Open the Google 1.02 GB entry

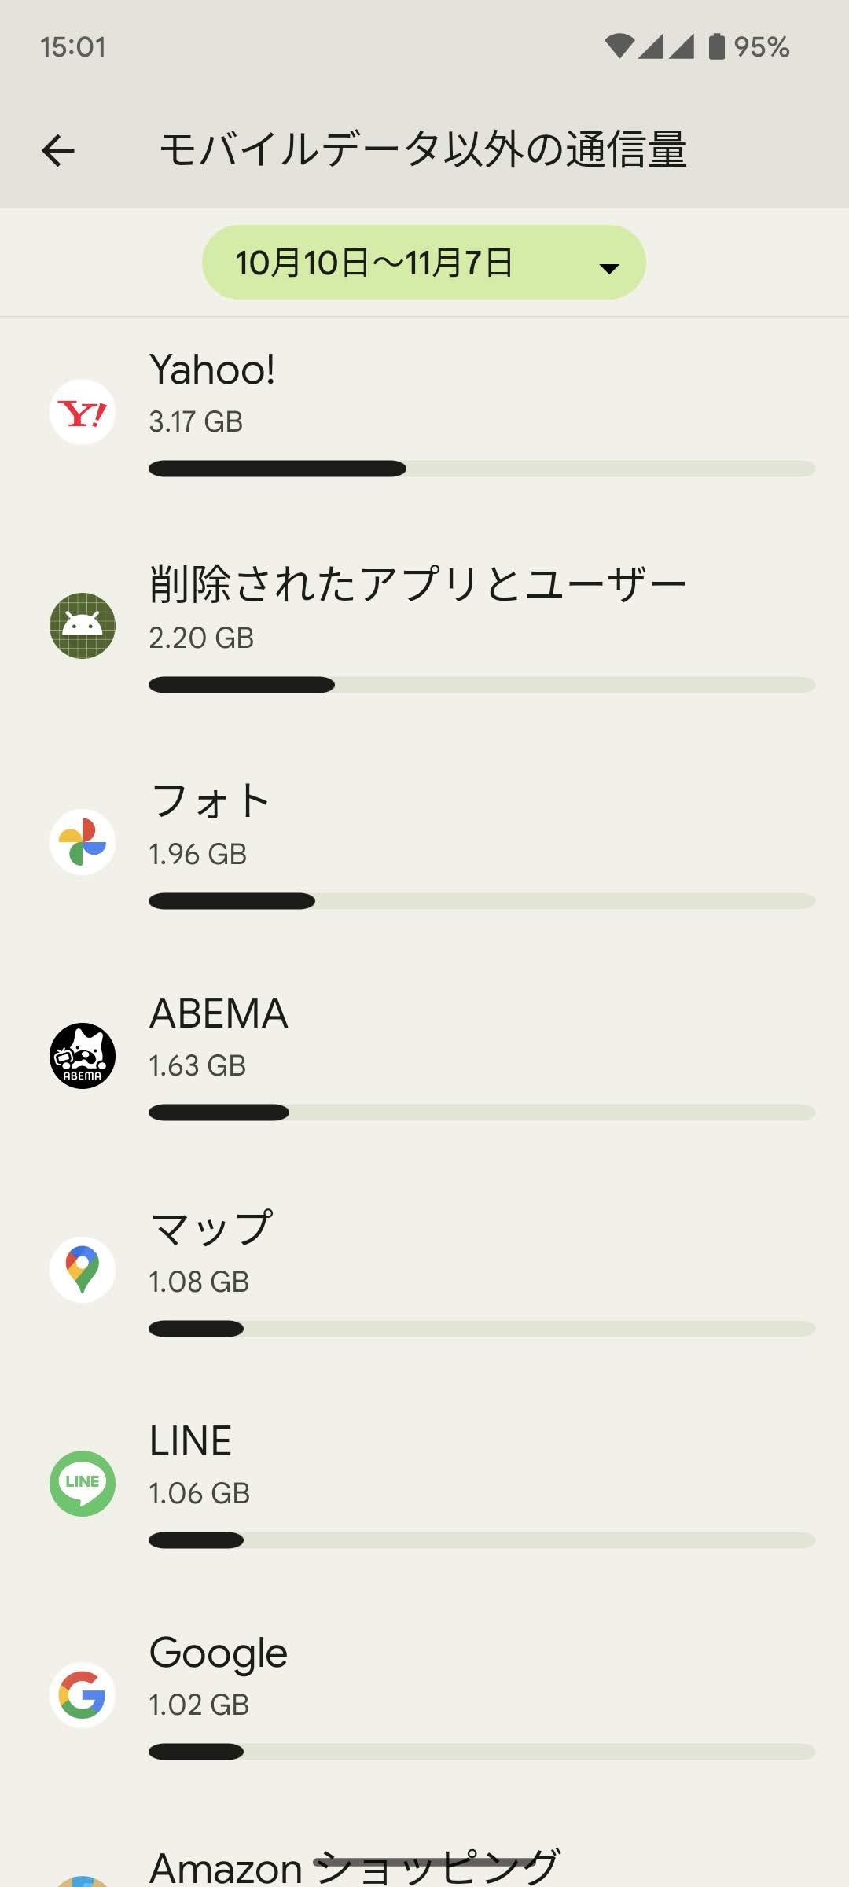(x=424, y=1697)
